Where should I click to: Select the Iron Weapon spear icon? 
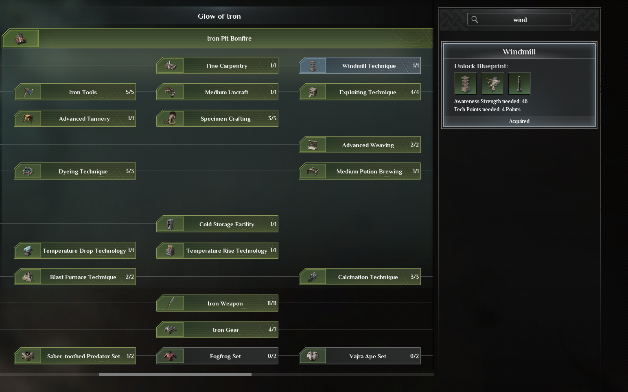170,303
